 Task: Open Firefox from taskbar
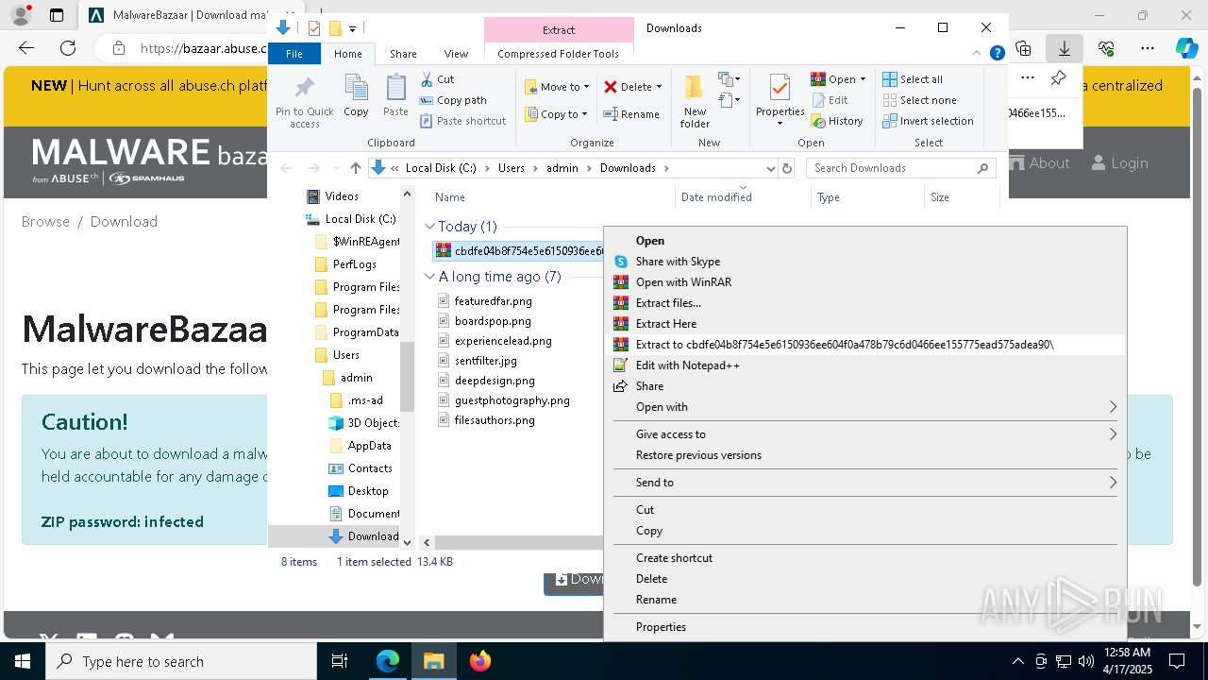tap(479, 661)
